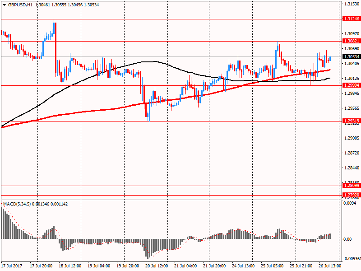This screenshot has height=271, width=361.
Task: Click the 1.30405 price scale value
Action: tap(352, 63)
